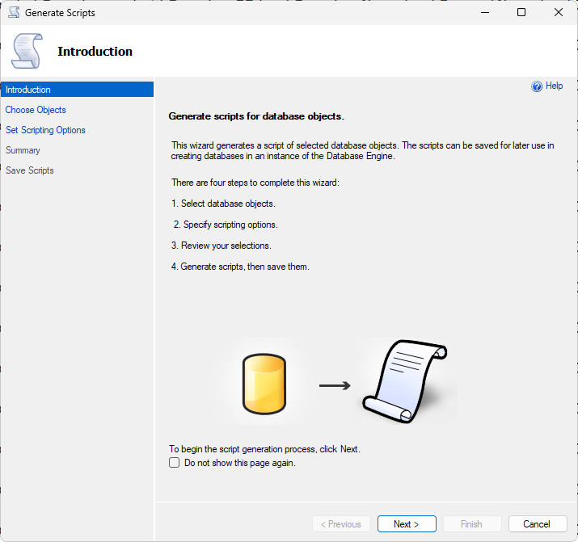
Task: Click the heading 'Generate scripts for database objects.'
Action: tap(256, 116)
